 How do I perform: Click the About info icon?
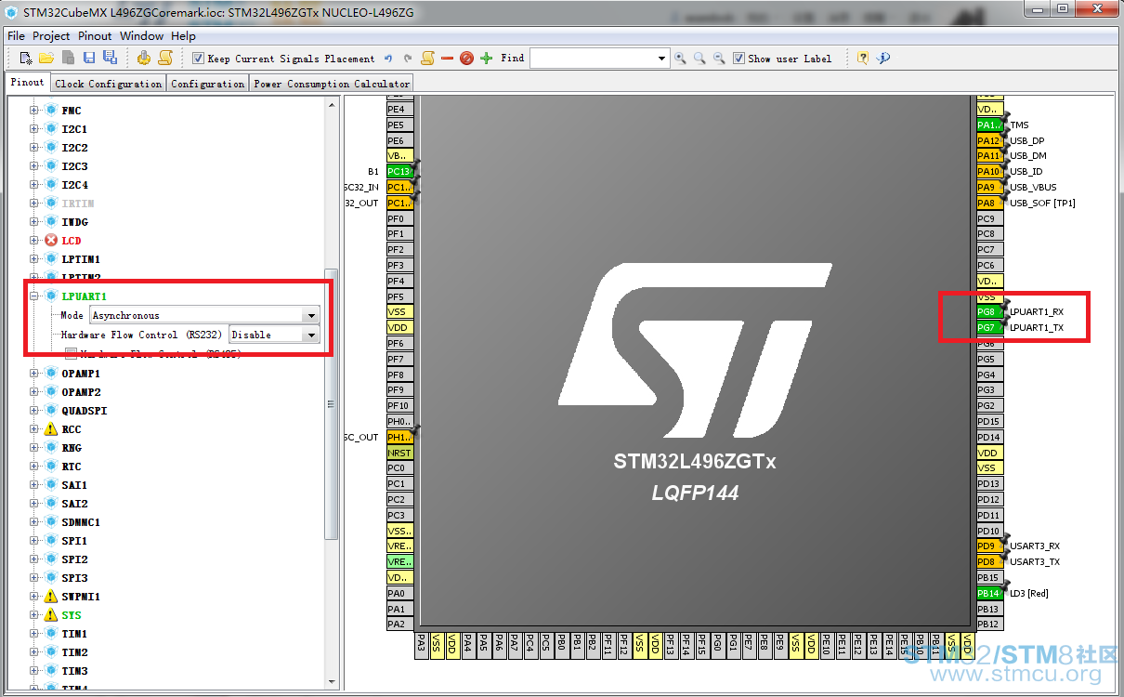tap(883, 58)
